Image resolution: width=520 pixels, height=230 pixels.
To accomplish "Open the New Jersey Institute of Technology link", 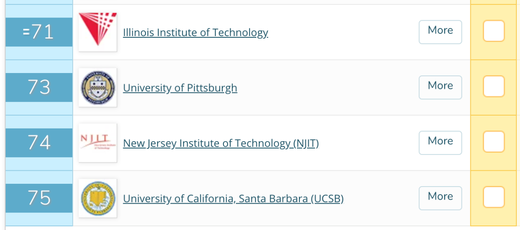I will click(221, 143).
